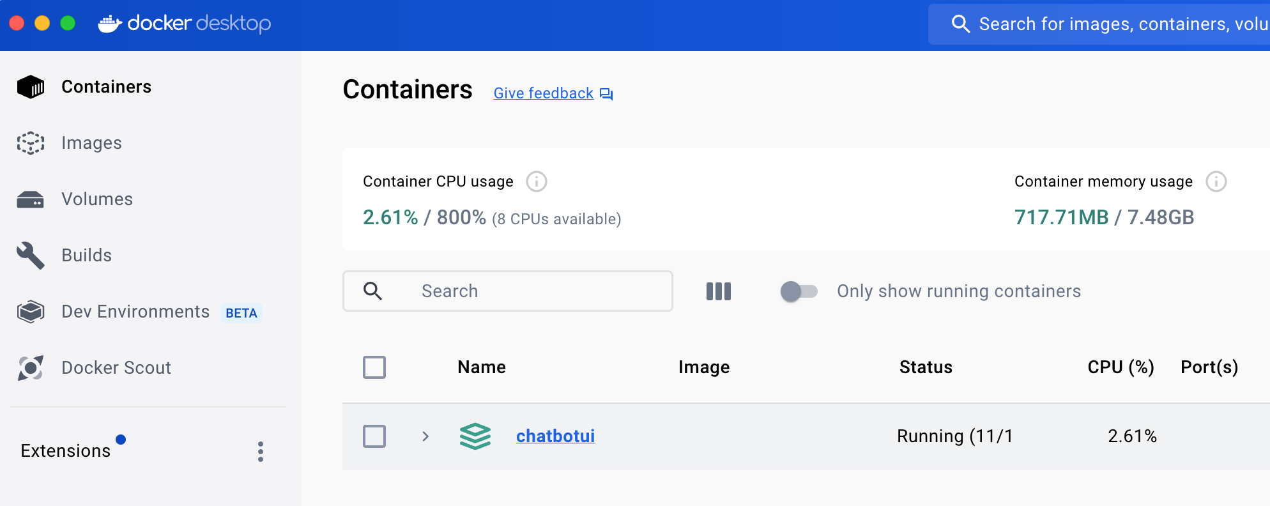Viewport: 1270px width, 506px height.
Task: Click the Containers sidebar icon
Action: pos(31,87)
